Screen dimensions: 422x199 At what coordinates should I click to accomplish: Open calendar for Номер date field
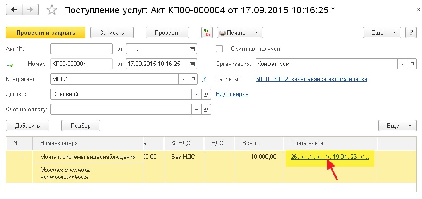192,64
